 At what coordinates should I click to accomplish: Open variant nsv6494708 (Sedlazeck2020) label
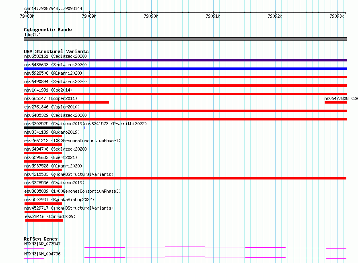click(56, 149)
